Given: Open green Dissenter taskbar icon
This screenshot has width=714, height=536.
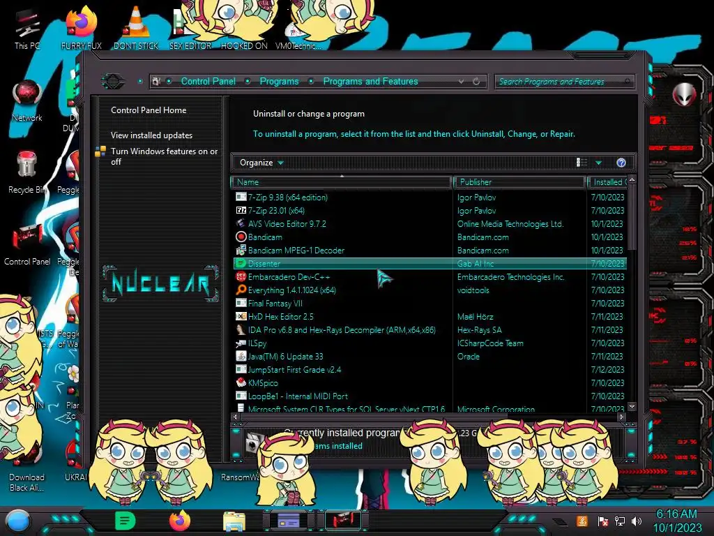Looking at the screenshot, I should point(125,521).
